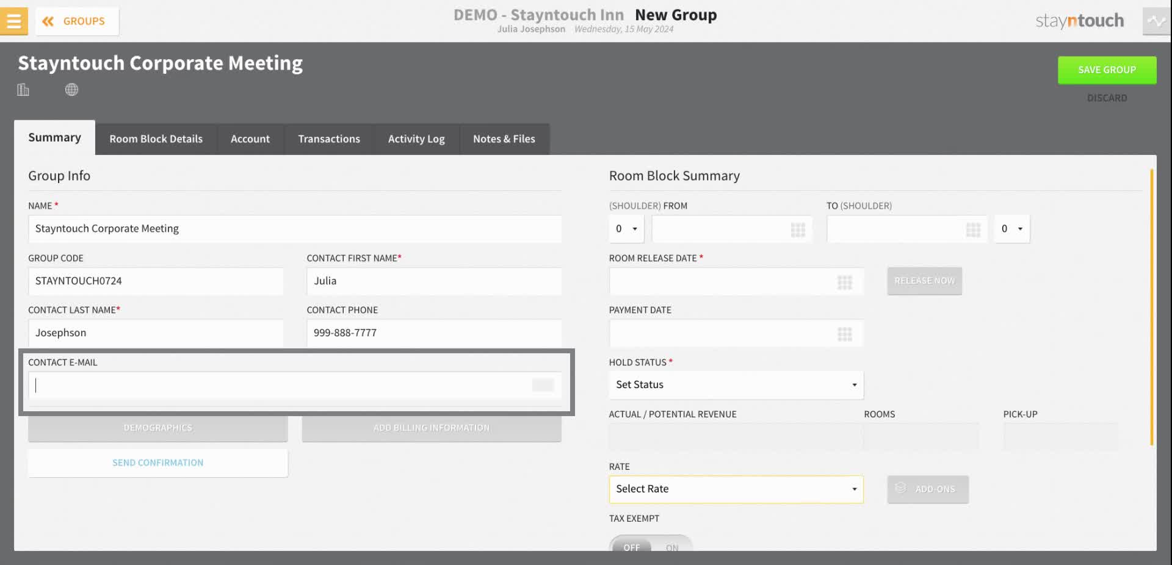1172x565 pixels.
Task: Open the Select Rate dropdown
Action: (x=736, y=489)
